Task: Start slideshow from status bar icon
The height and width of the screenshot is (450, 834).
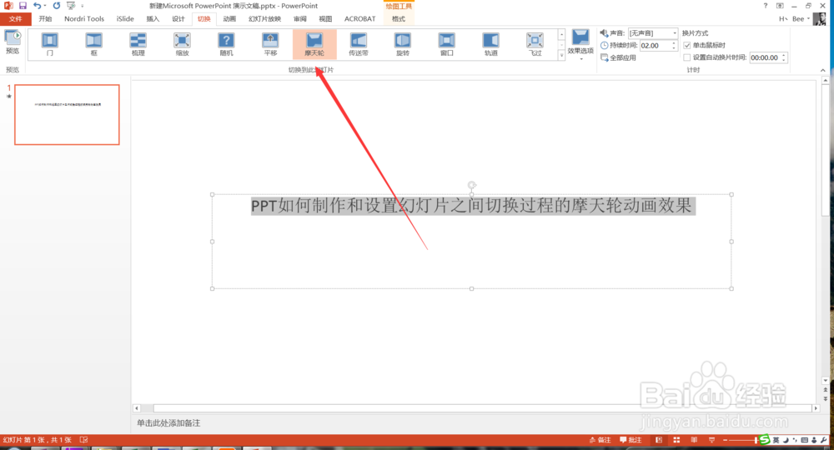Action: pyautogui.click(x=711, y=440)
